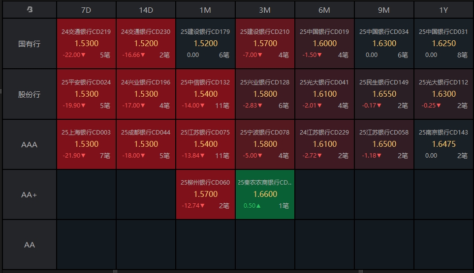Open the 25建设银行CD179 cell
The image size is (474, 273).
tap(205, 43)
